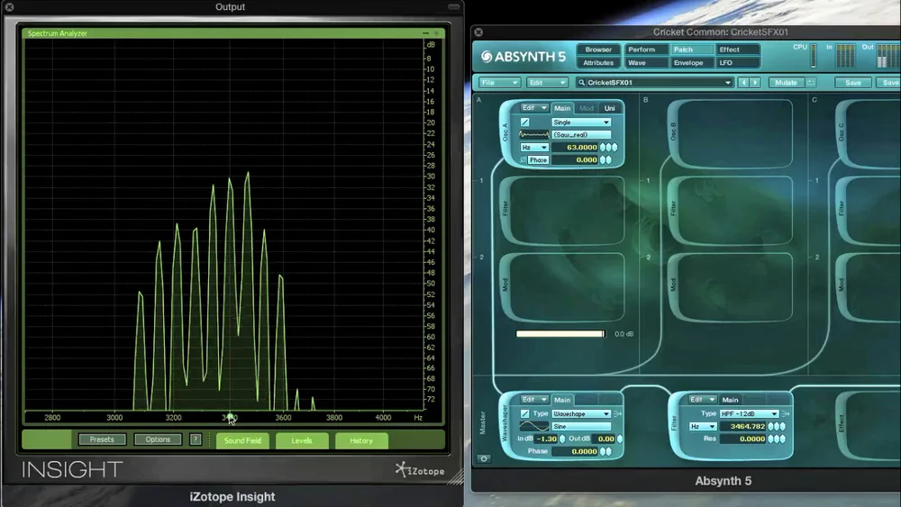Screen dimensions: 901x507
Task: Open the Uni tab of Osc A
Action: pyautogui.click(x=610, y=108)
